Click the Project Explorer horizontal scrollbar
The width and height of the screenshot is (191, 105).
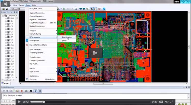[7, 80]
